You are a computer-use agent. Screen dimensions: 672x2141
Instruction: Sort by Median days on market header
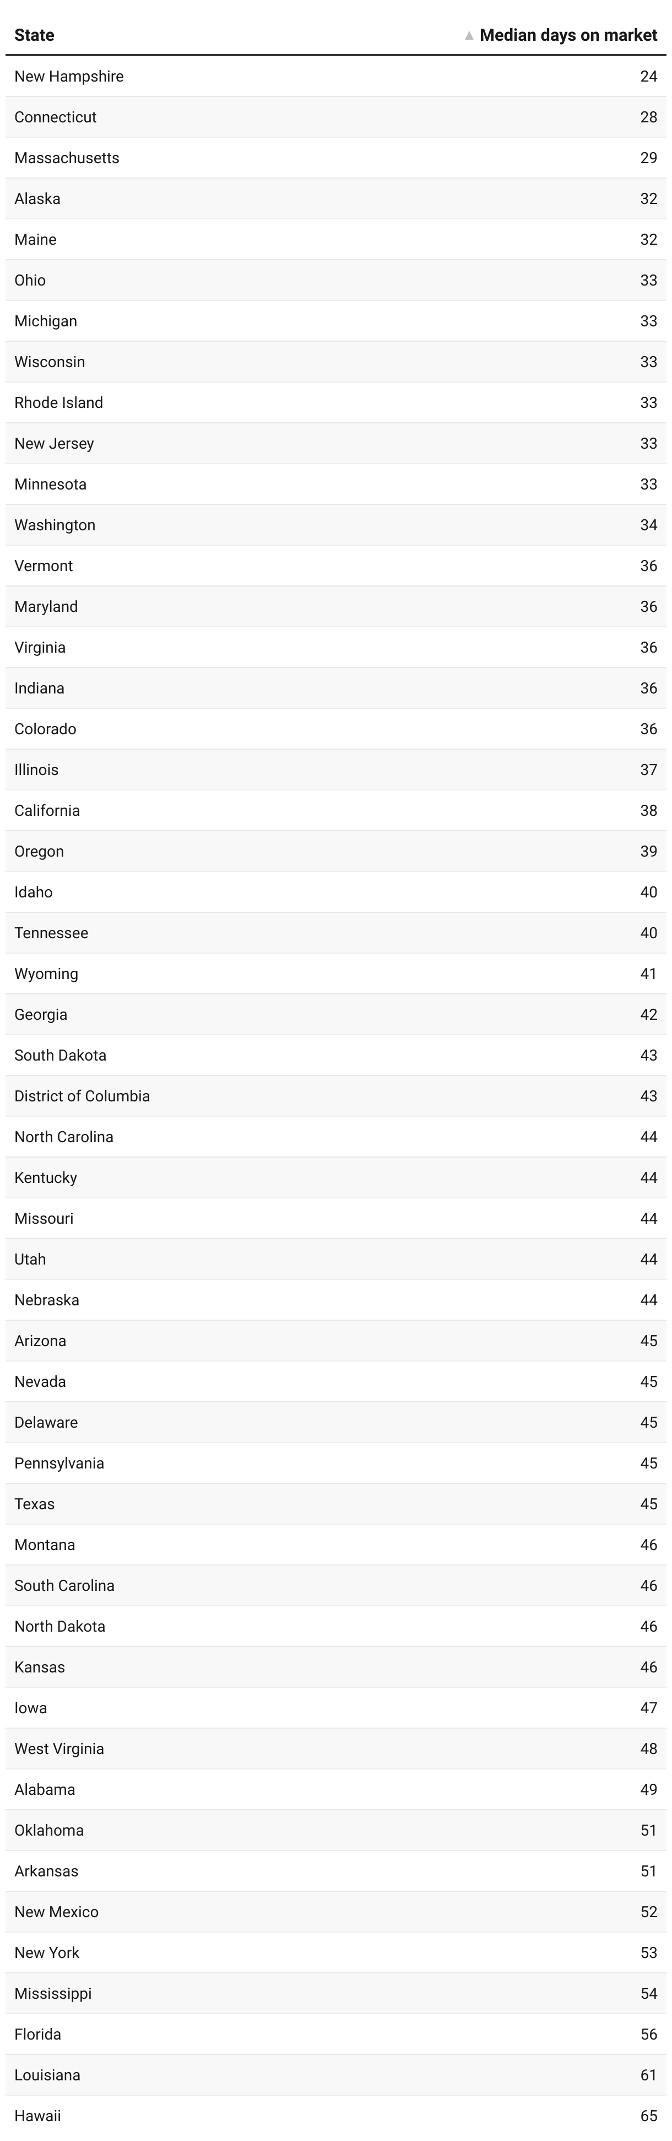(x=568, y=35)
